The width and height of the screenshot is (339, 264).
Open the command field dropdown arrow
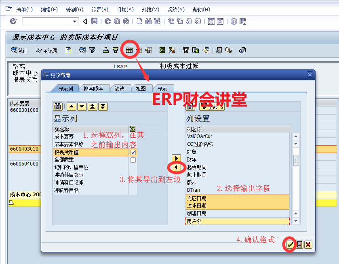[x=75, y=21]
